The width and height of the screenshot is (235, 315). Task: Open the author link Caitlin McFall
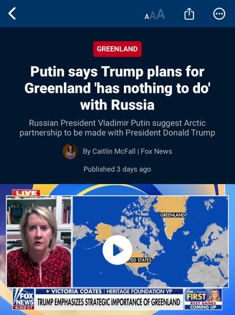pos(114,151)
